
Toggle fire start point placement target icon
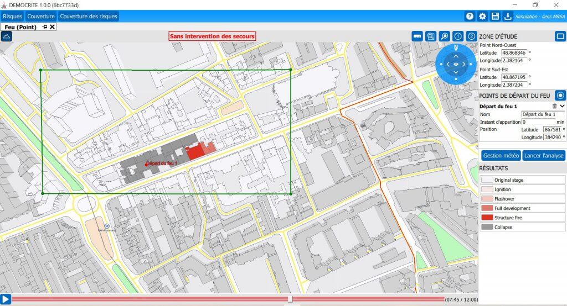click(x=560, y=96)
